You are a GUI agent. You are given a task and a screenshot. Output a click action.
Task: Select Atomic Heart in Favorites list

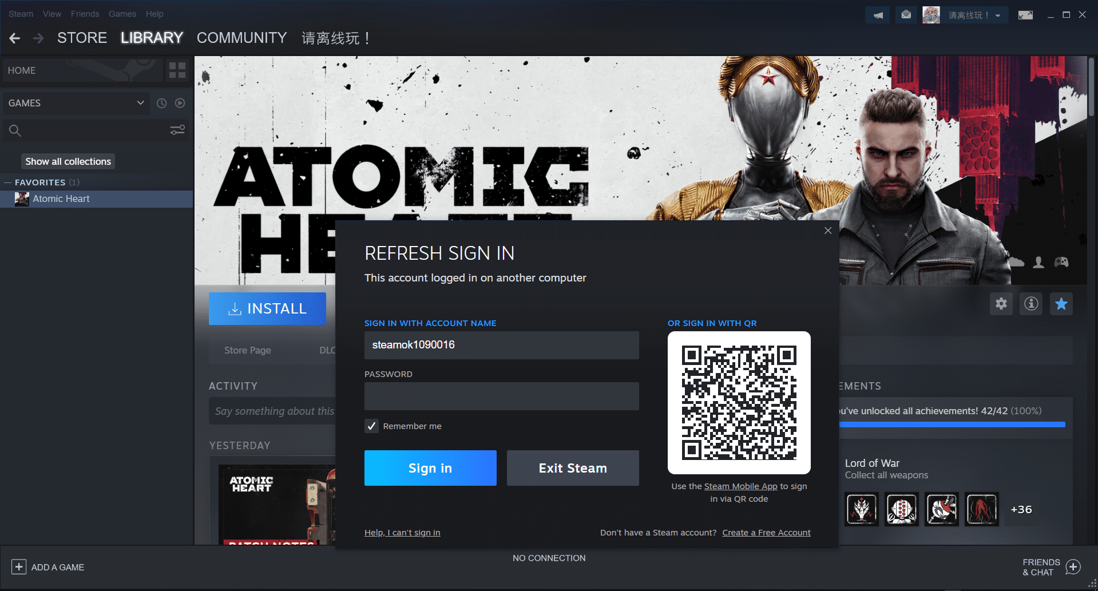[96, 199]
